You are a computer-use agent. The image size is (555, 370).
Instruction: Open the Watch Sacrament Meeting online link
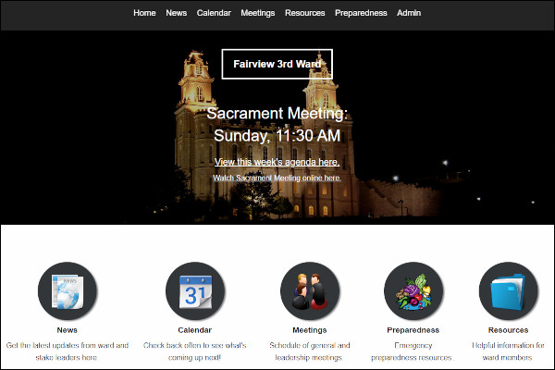277,178
